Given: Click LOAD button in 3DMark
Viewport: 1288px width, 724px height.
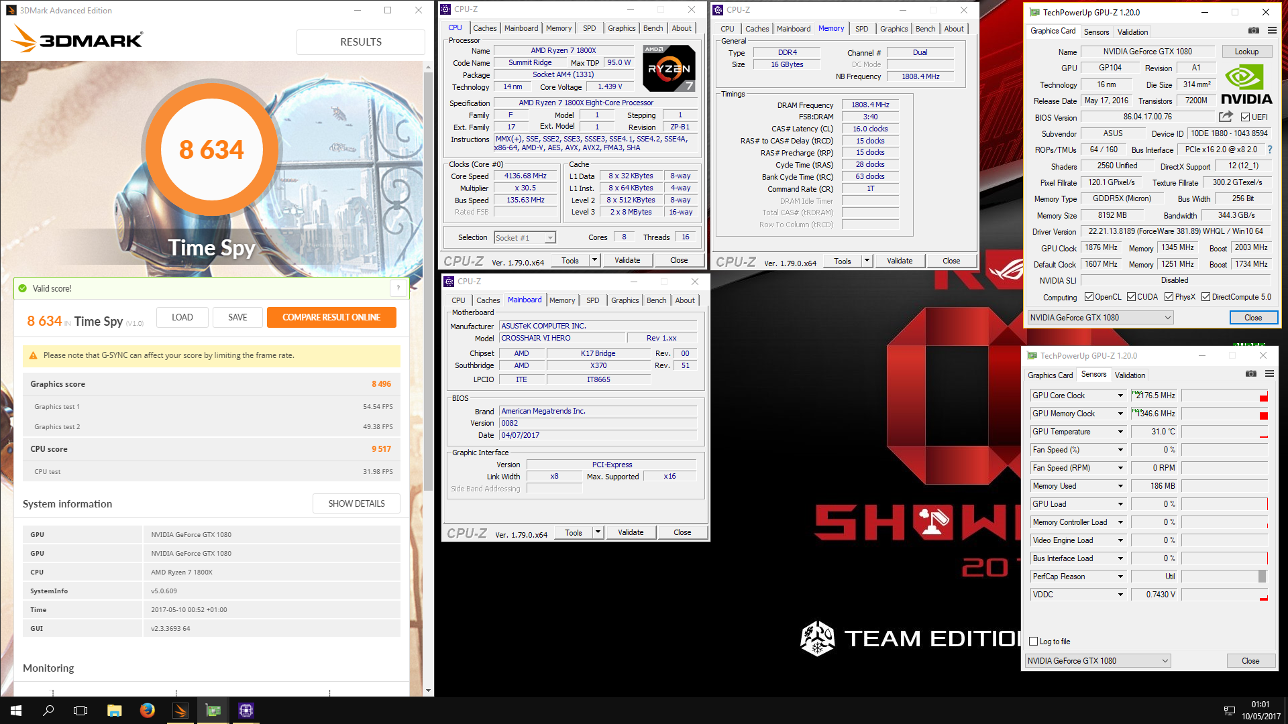Looking at the screenshot, I should click(x=182, y=317).
